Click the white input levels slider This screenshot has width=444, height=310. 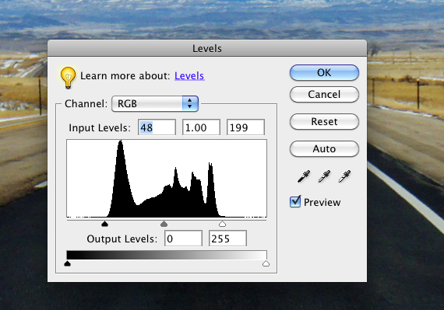(x=223, y=225)
